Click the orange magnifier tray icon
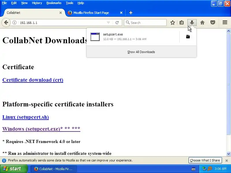This screenshot has height=173, width=231. pos(210,169)
